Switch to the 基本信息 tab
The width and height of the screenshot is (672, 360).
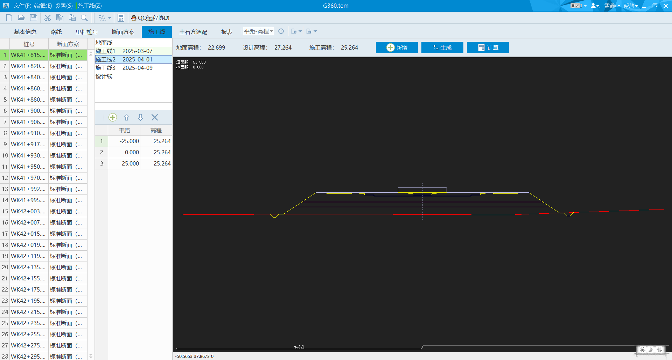coord(25,32)
